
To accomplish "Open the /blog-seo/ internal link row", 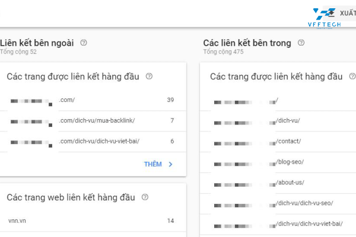I will (x=279, y=162).
